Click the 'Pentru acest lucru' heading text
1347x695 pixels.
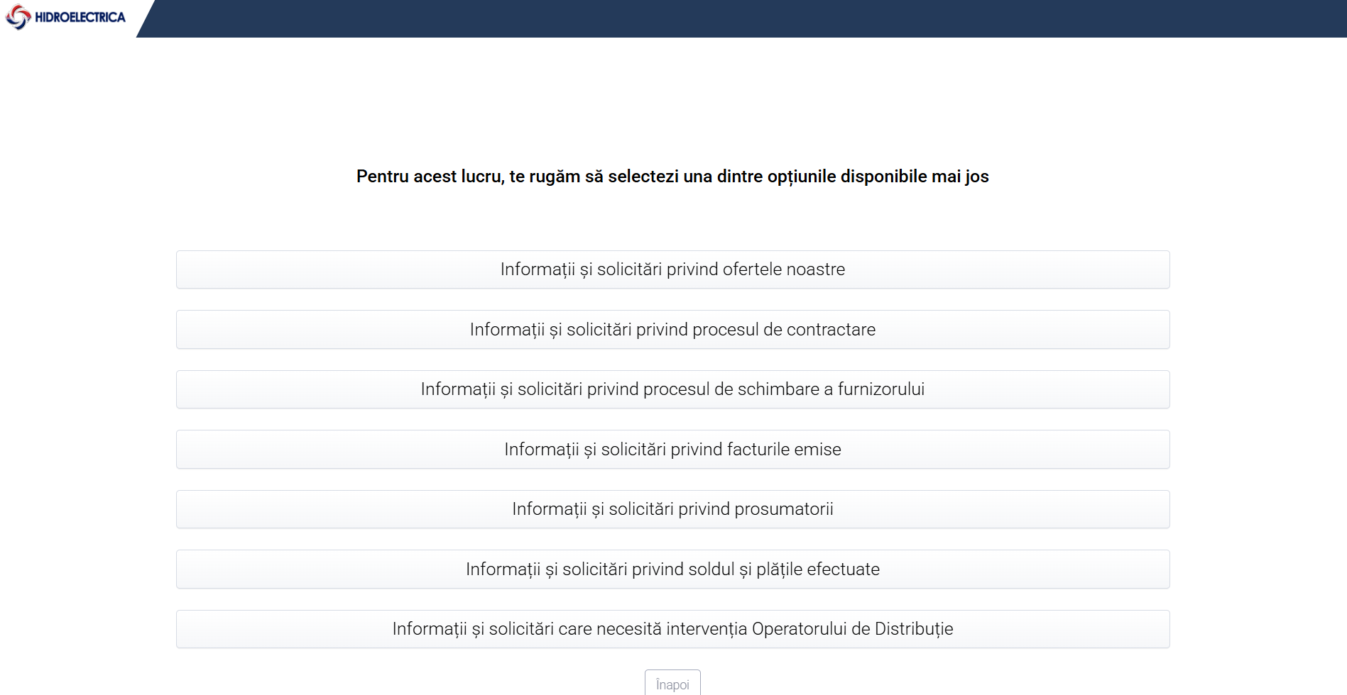coord(672,177)
